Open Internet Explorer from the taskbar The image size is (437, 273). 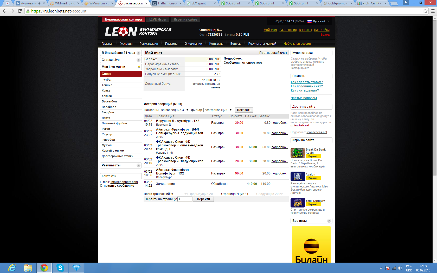pos(12,268)
